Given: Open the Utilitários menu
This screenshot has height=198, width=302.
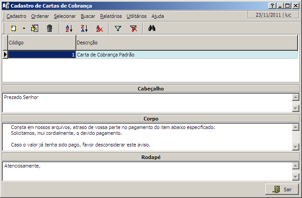Looking at the screenshot, I should [136, 16].
